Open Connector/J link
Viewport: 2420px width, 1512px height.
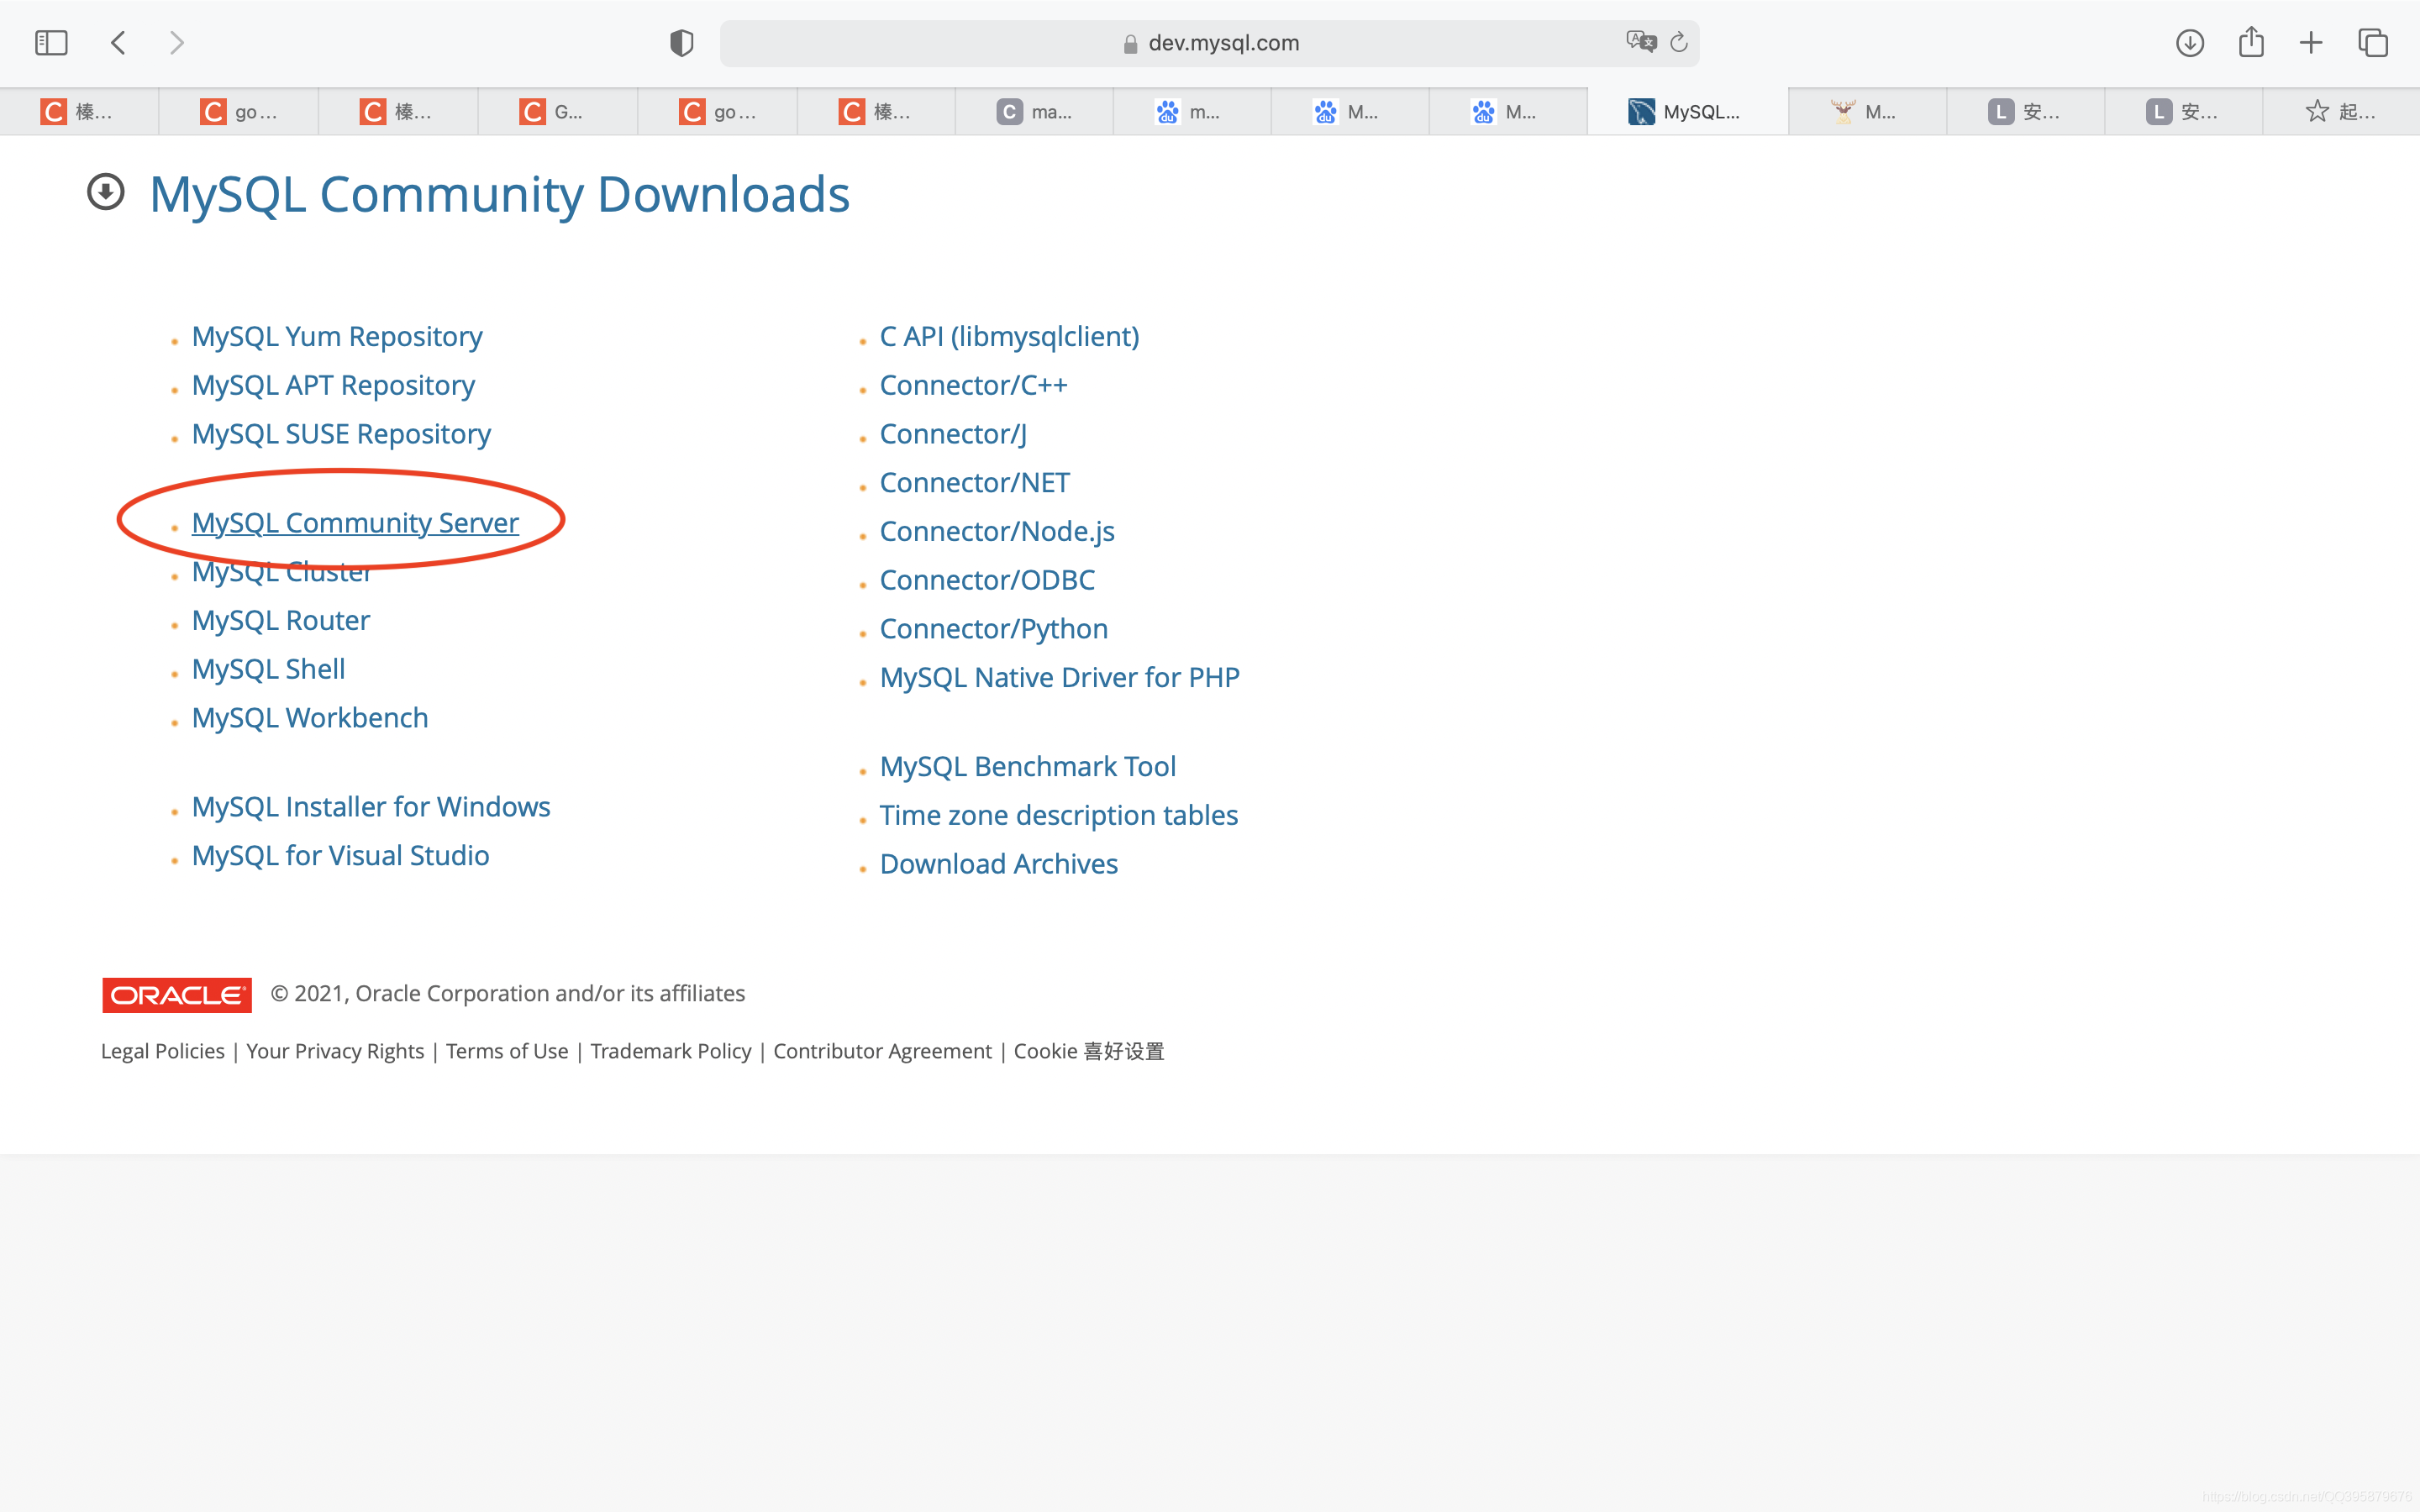953,434
